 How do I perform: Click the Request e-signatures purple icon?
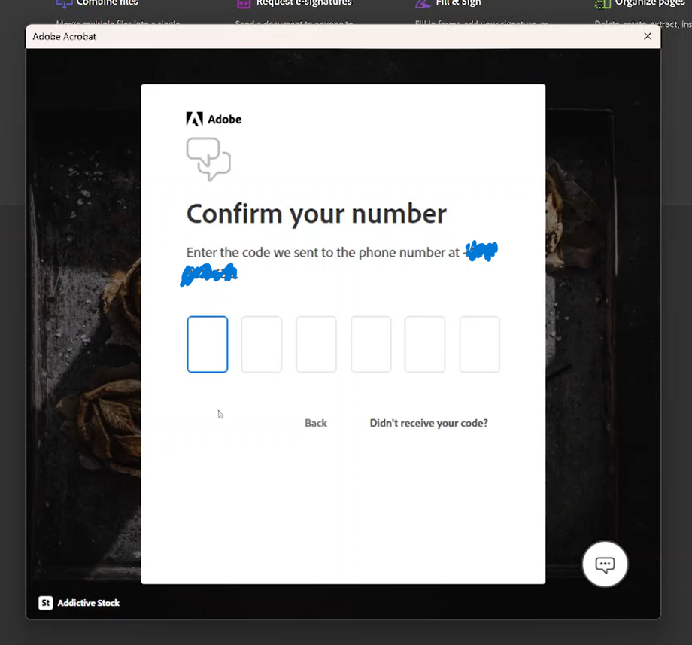pos(244,4)
